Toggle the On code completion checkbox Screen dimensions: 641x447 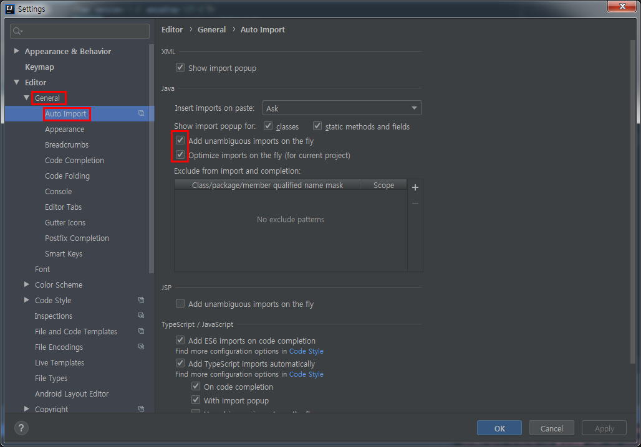196,386
